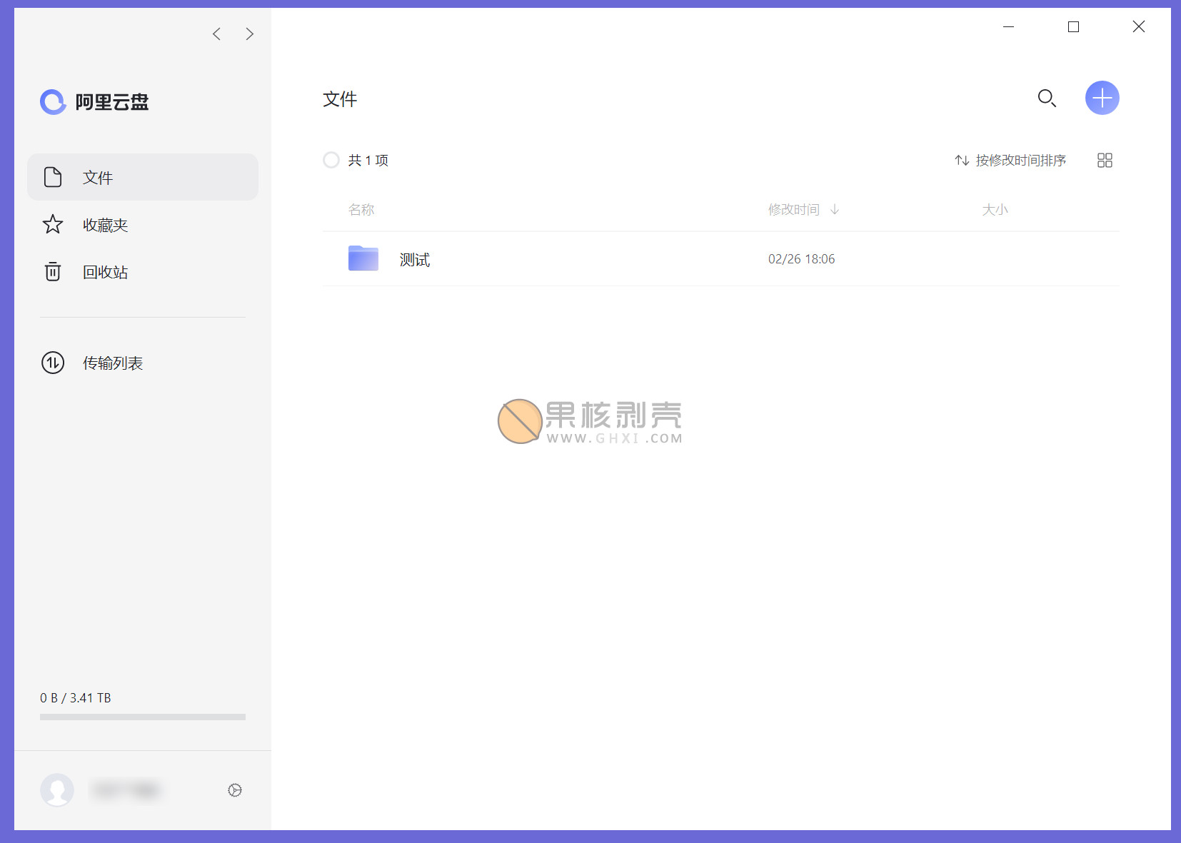Toggle the select-all circle beside 共 1 项
Screen dimensions: 1181x843
point(331,160)
